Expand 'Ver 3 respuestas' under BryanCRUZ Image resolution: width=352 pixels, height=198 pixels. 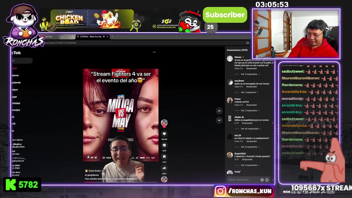pos(250,165)
